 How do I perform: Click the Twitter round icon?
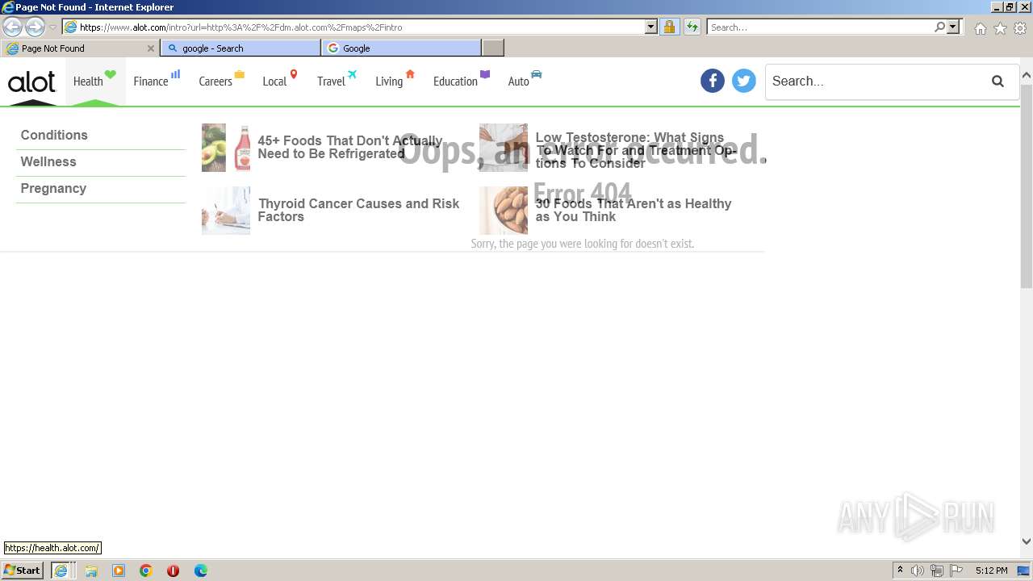pyautogui.click(x=744, y=81)
